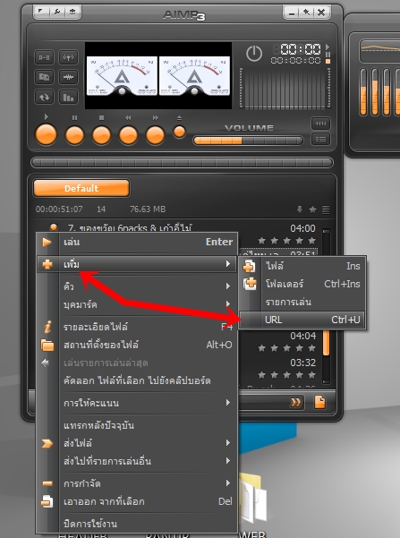
Task: Toggle the radio capture button
Action: (68, 57)
